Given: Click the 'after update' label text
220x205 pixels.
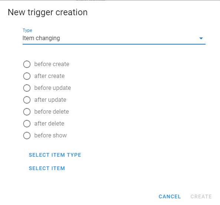Looking at the screenshot, I should coord(50,100).
